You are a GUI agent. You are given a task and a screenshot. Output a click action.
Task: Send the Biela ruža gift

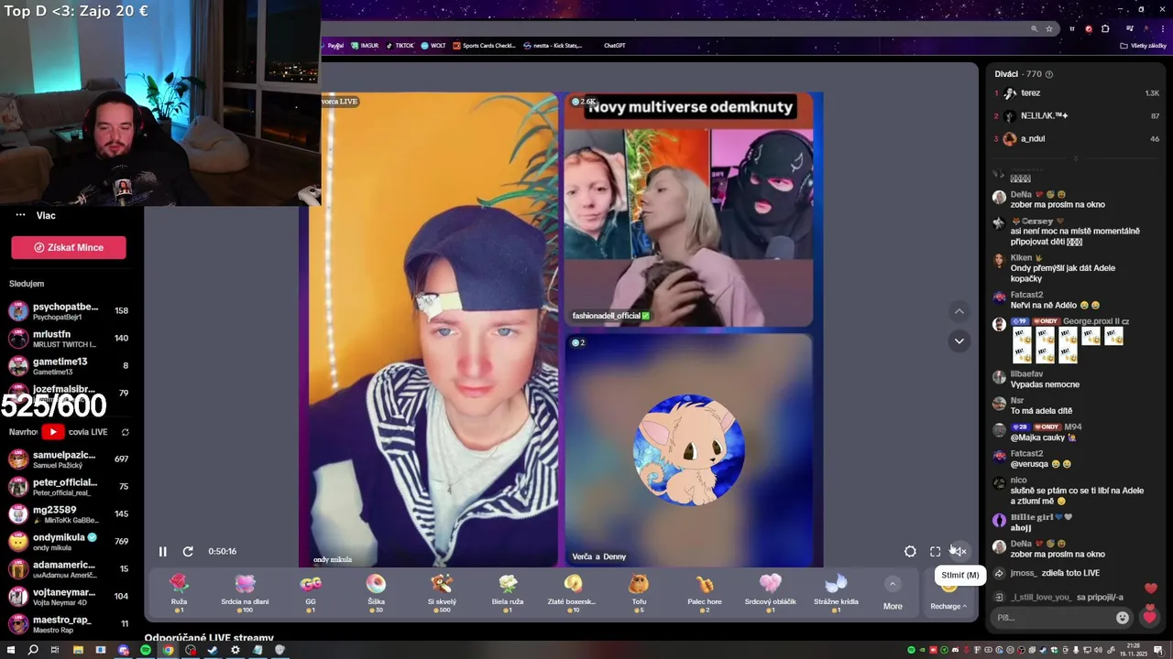pyautogui.click(x=508, y=592)
